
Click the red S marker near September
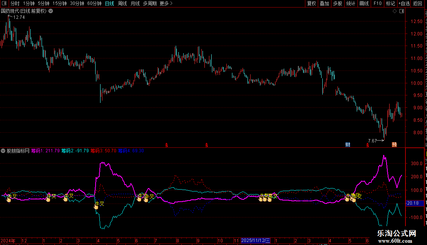207,145
